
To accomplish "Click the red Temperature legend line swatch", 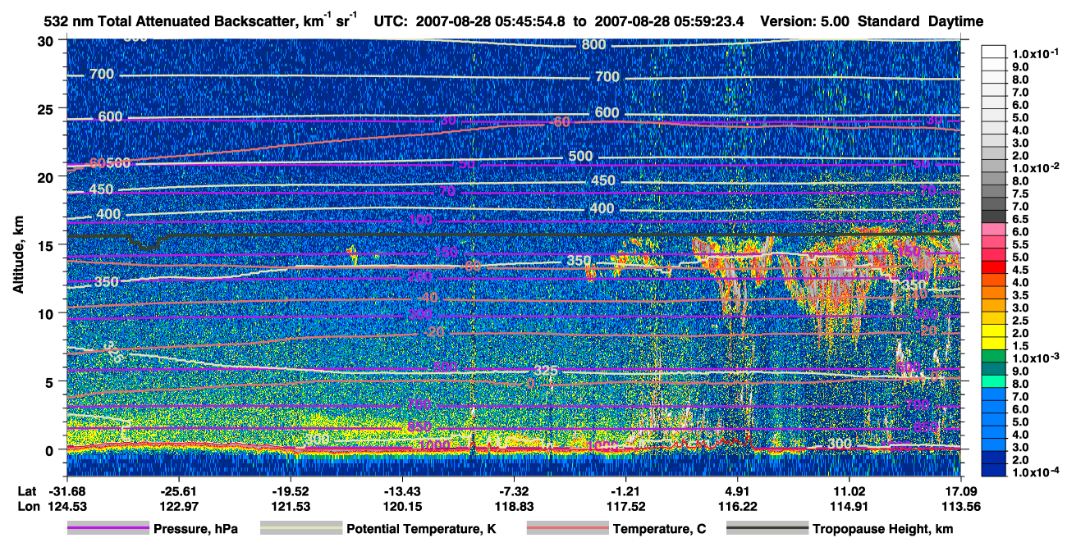I will tap(568, 529).
